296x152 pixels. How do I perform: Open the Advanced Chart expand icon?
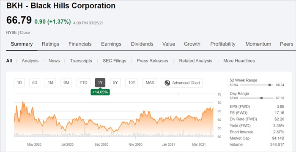[x=167, y=83]
